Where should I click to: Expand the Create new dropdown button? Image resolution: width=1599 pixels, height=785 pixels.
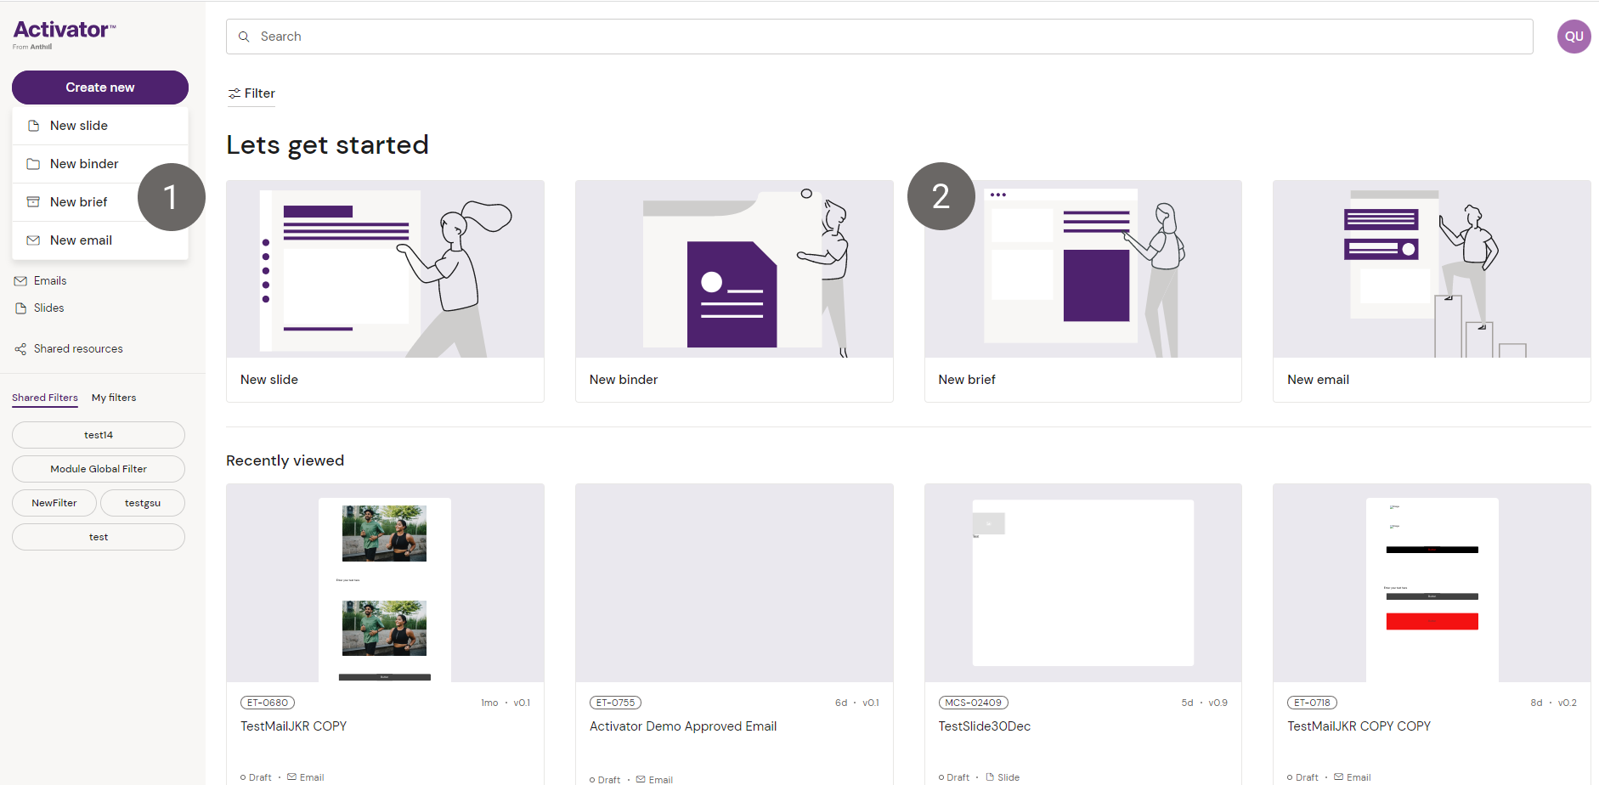(x=100, y=88)
